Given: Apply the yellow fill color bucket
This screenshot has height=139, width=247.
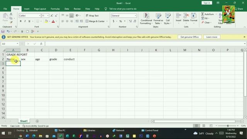Looking at the screenshot, I should (46, 21).
